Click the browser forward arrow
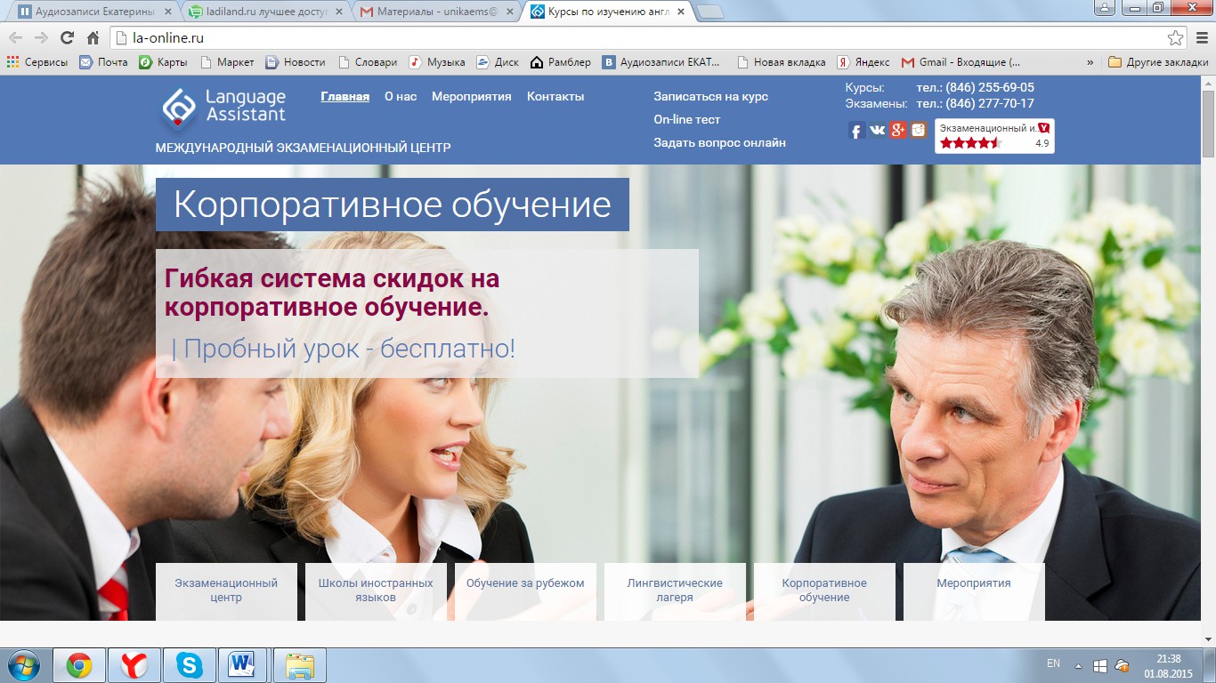Image resolution: width=1216 pixels, height=683 pixels. (41, 37)
